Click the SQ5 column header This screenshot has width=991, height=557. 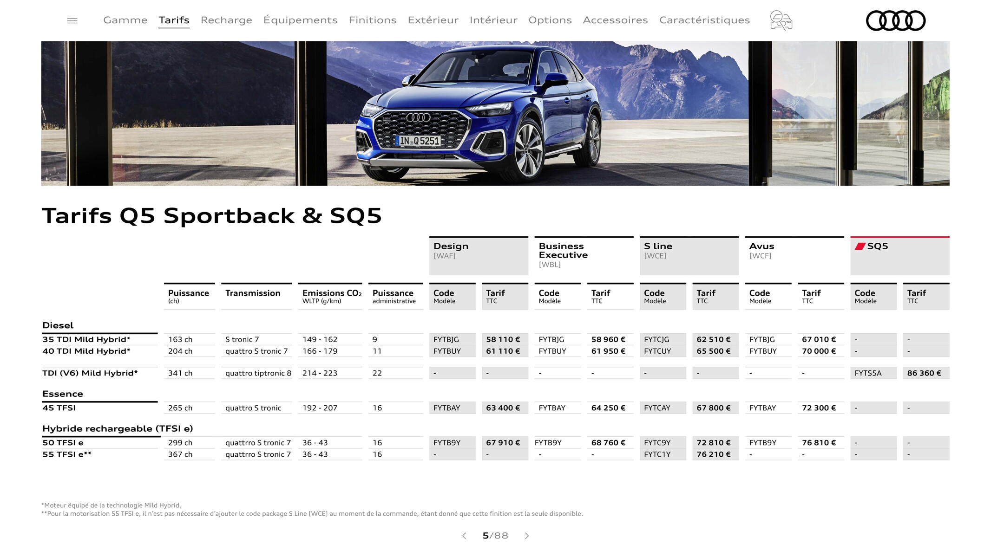pos(900,256)
